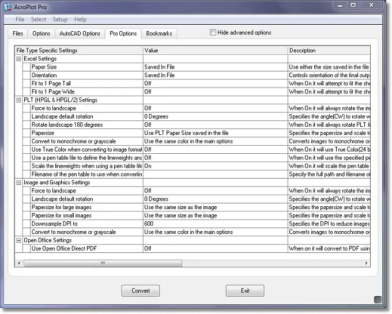Viewport: 392px width, 314px height.
Task: Select the 'Orientation' row label
Action: [44, 75]
